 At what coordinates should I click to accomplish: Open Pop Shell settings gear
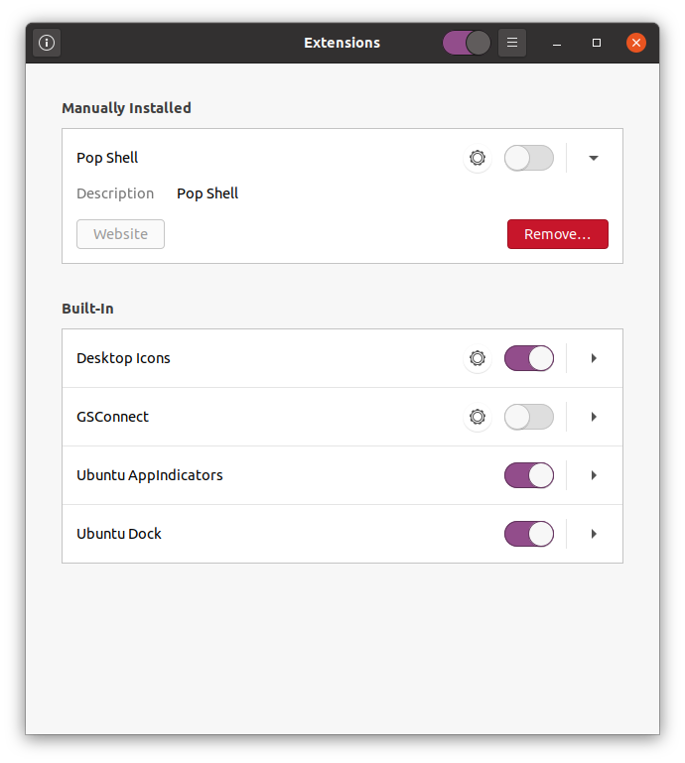478,158
